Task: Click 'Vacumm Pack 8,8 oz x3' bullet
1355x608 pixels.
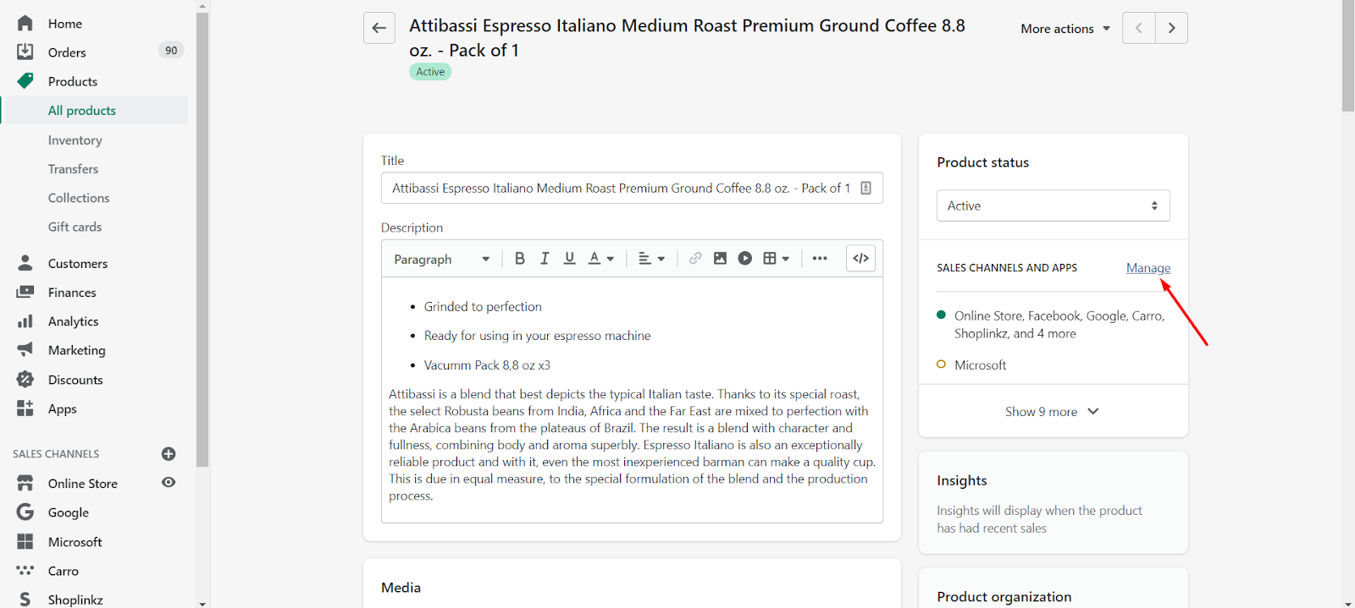Action: [487, 365]
